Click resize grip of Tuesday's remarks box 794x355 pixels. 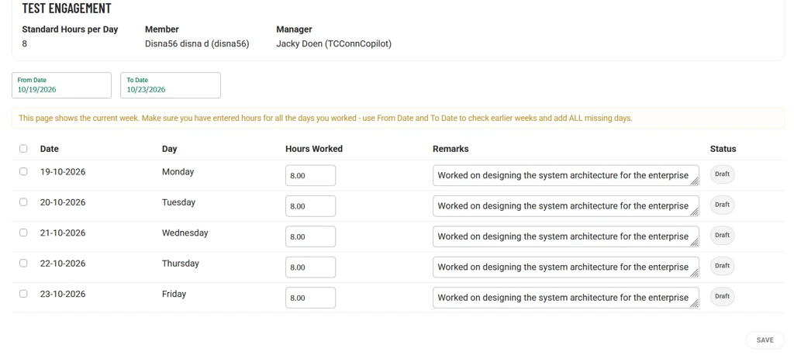pyautogui.click(x=694, y=212)
